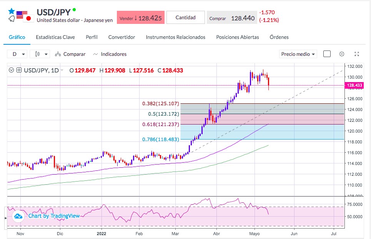Open the Indicadores menu
The height and width of the screenshot is (239, 371).
pos(110,54)
